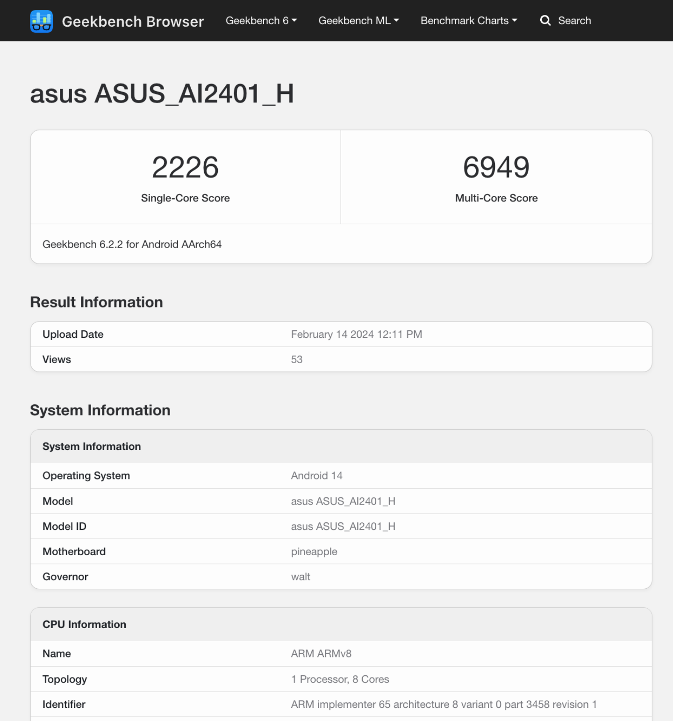
Task: Click the ARM ARMv8 value
Action: [321, 654]
